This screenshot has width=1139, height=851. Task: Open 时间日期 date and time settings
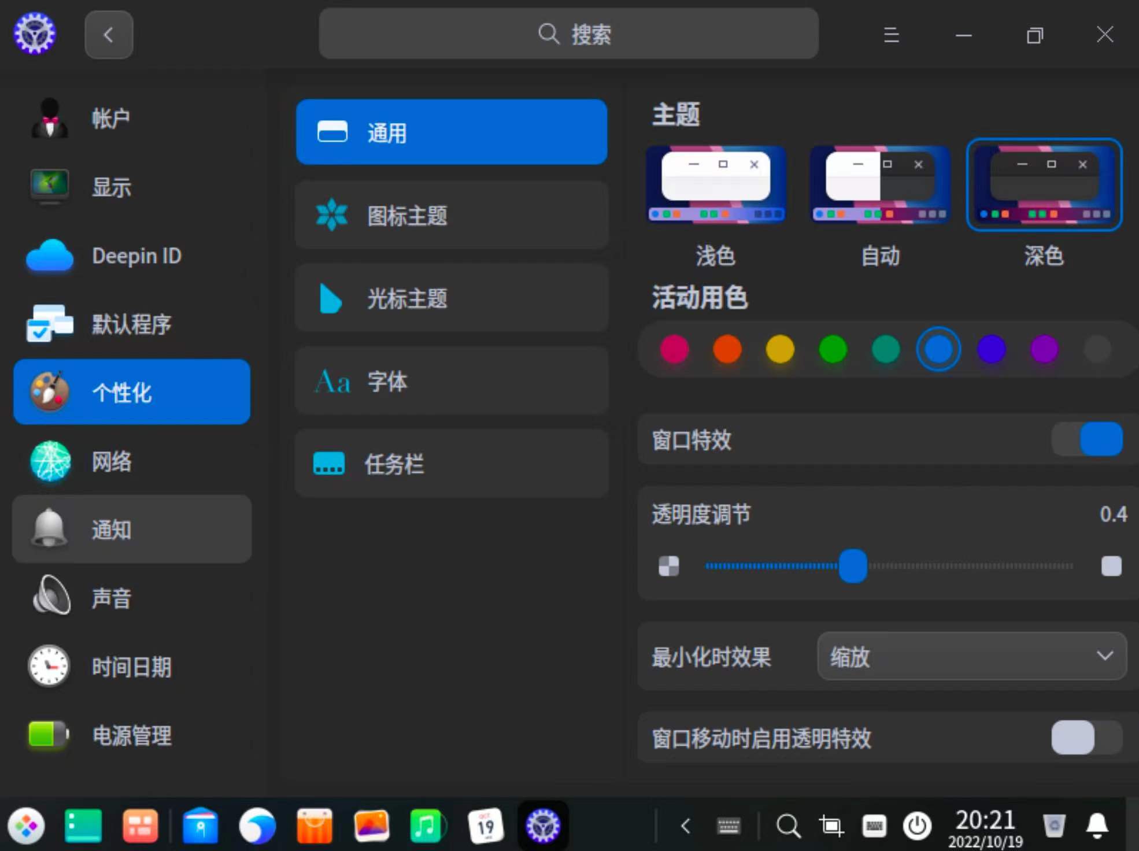pos(131,667)
